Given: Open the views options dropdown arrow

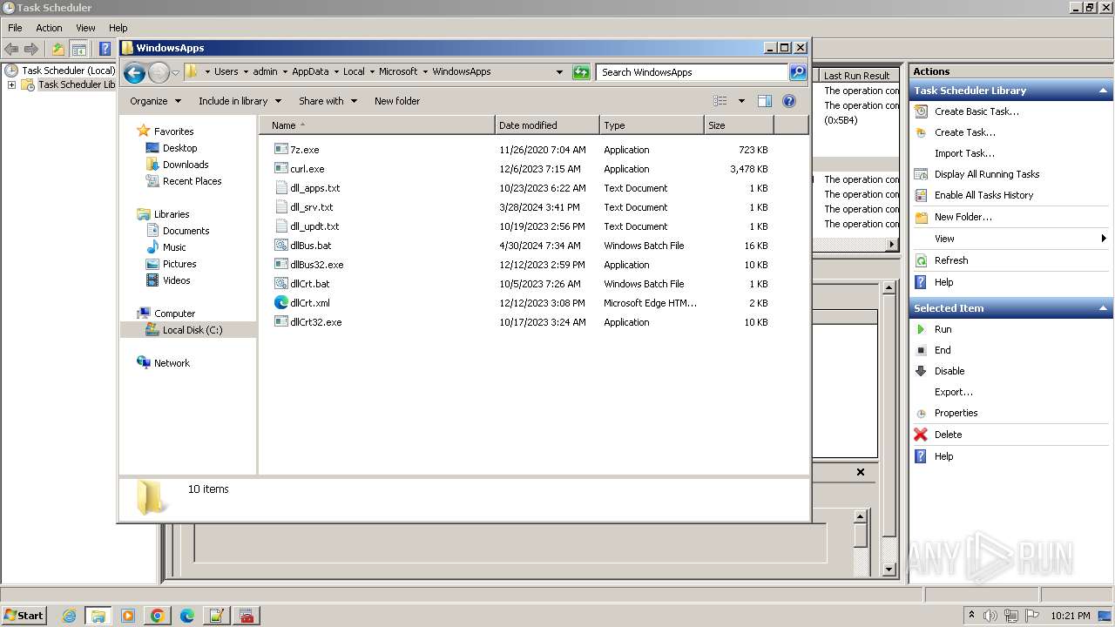Looking at the screenshot, I should [x=741, y=101].
